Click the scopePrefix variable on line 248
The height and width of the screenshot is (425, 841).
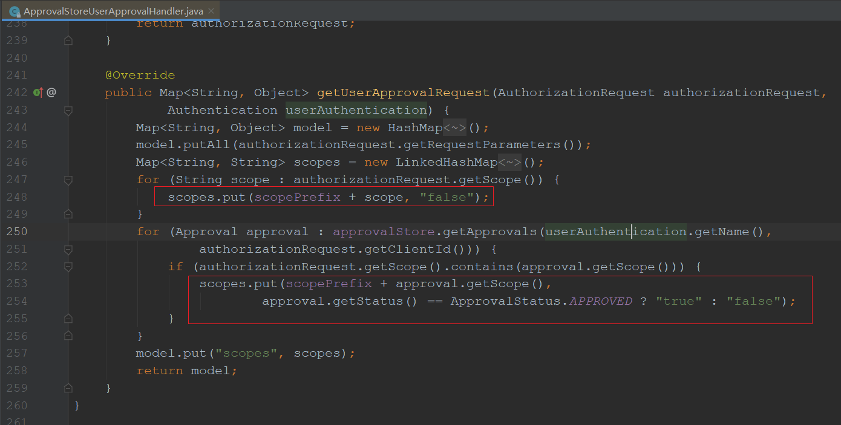point(298,196)
